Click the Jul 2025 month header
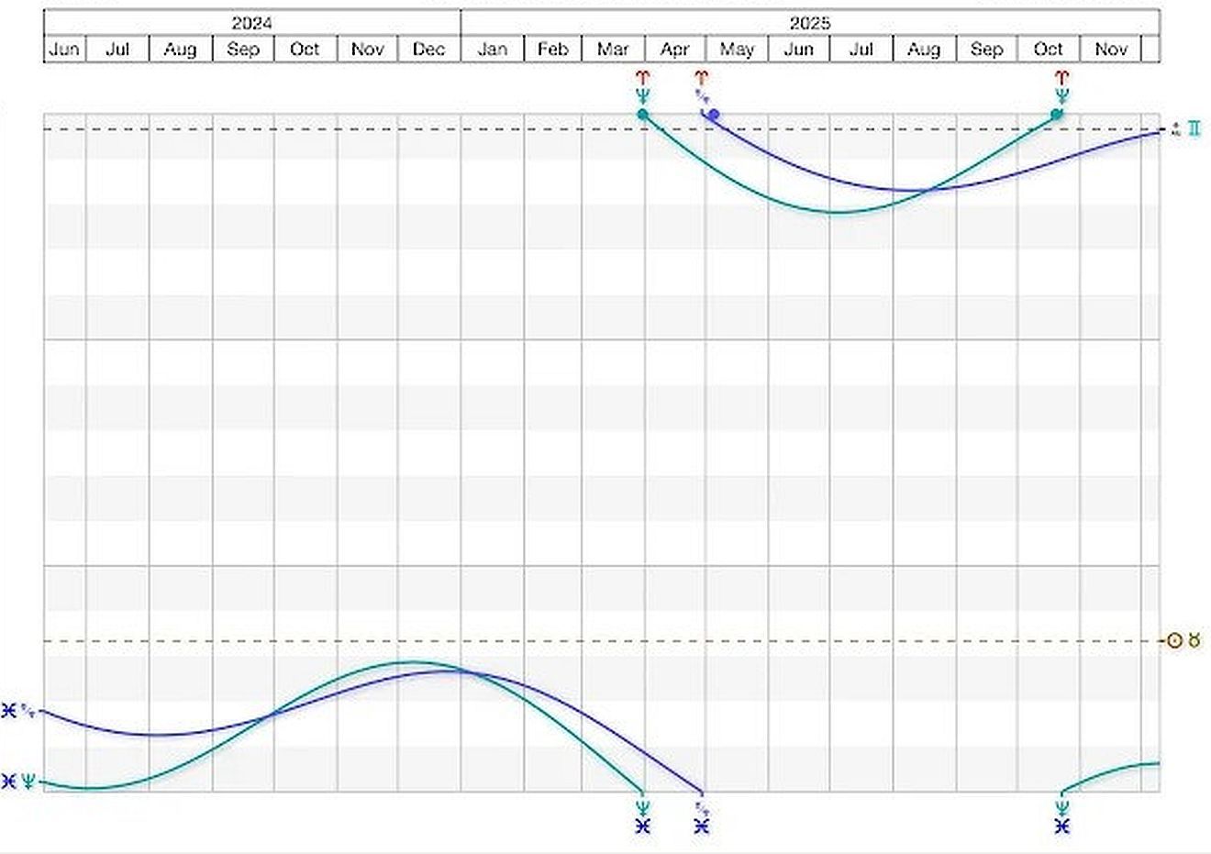 tap(861, 50)
